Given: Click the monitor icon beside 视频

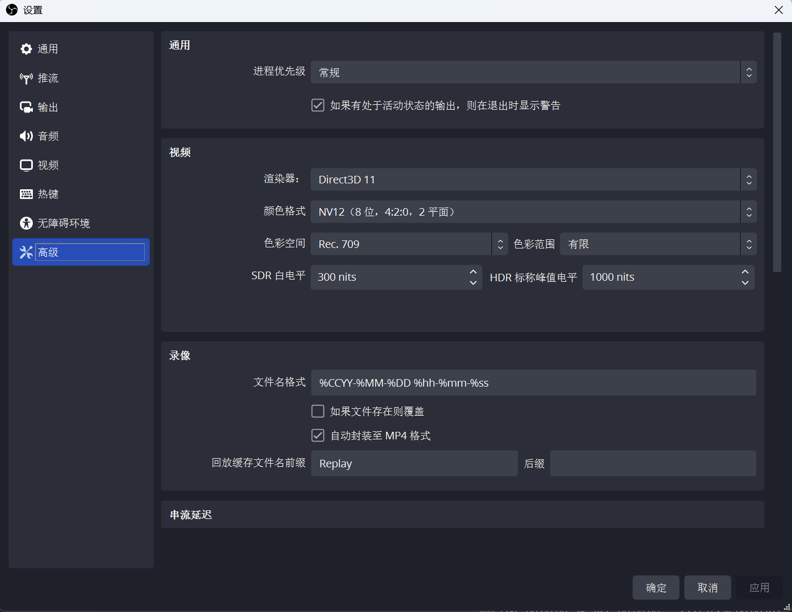Looking at the screenshot, I should [x=26, y=165].
